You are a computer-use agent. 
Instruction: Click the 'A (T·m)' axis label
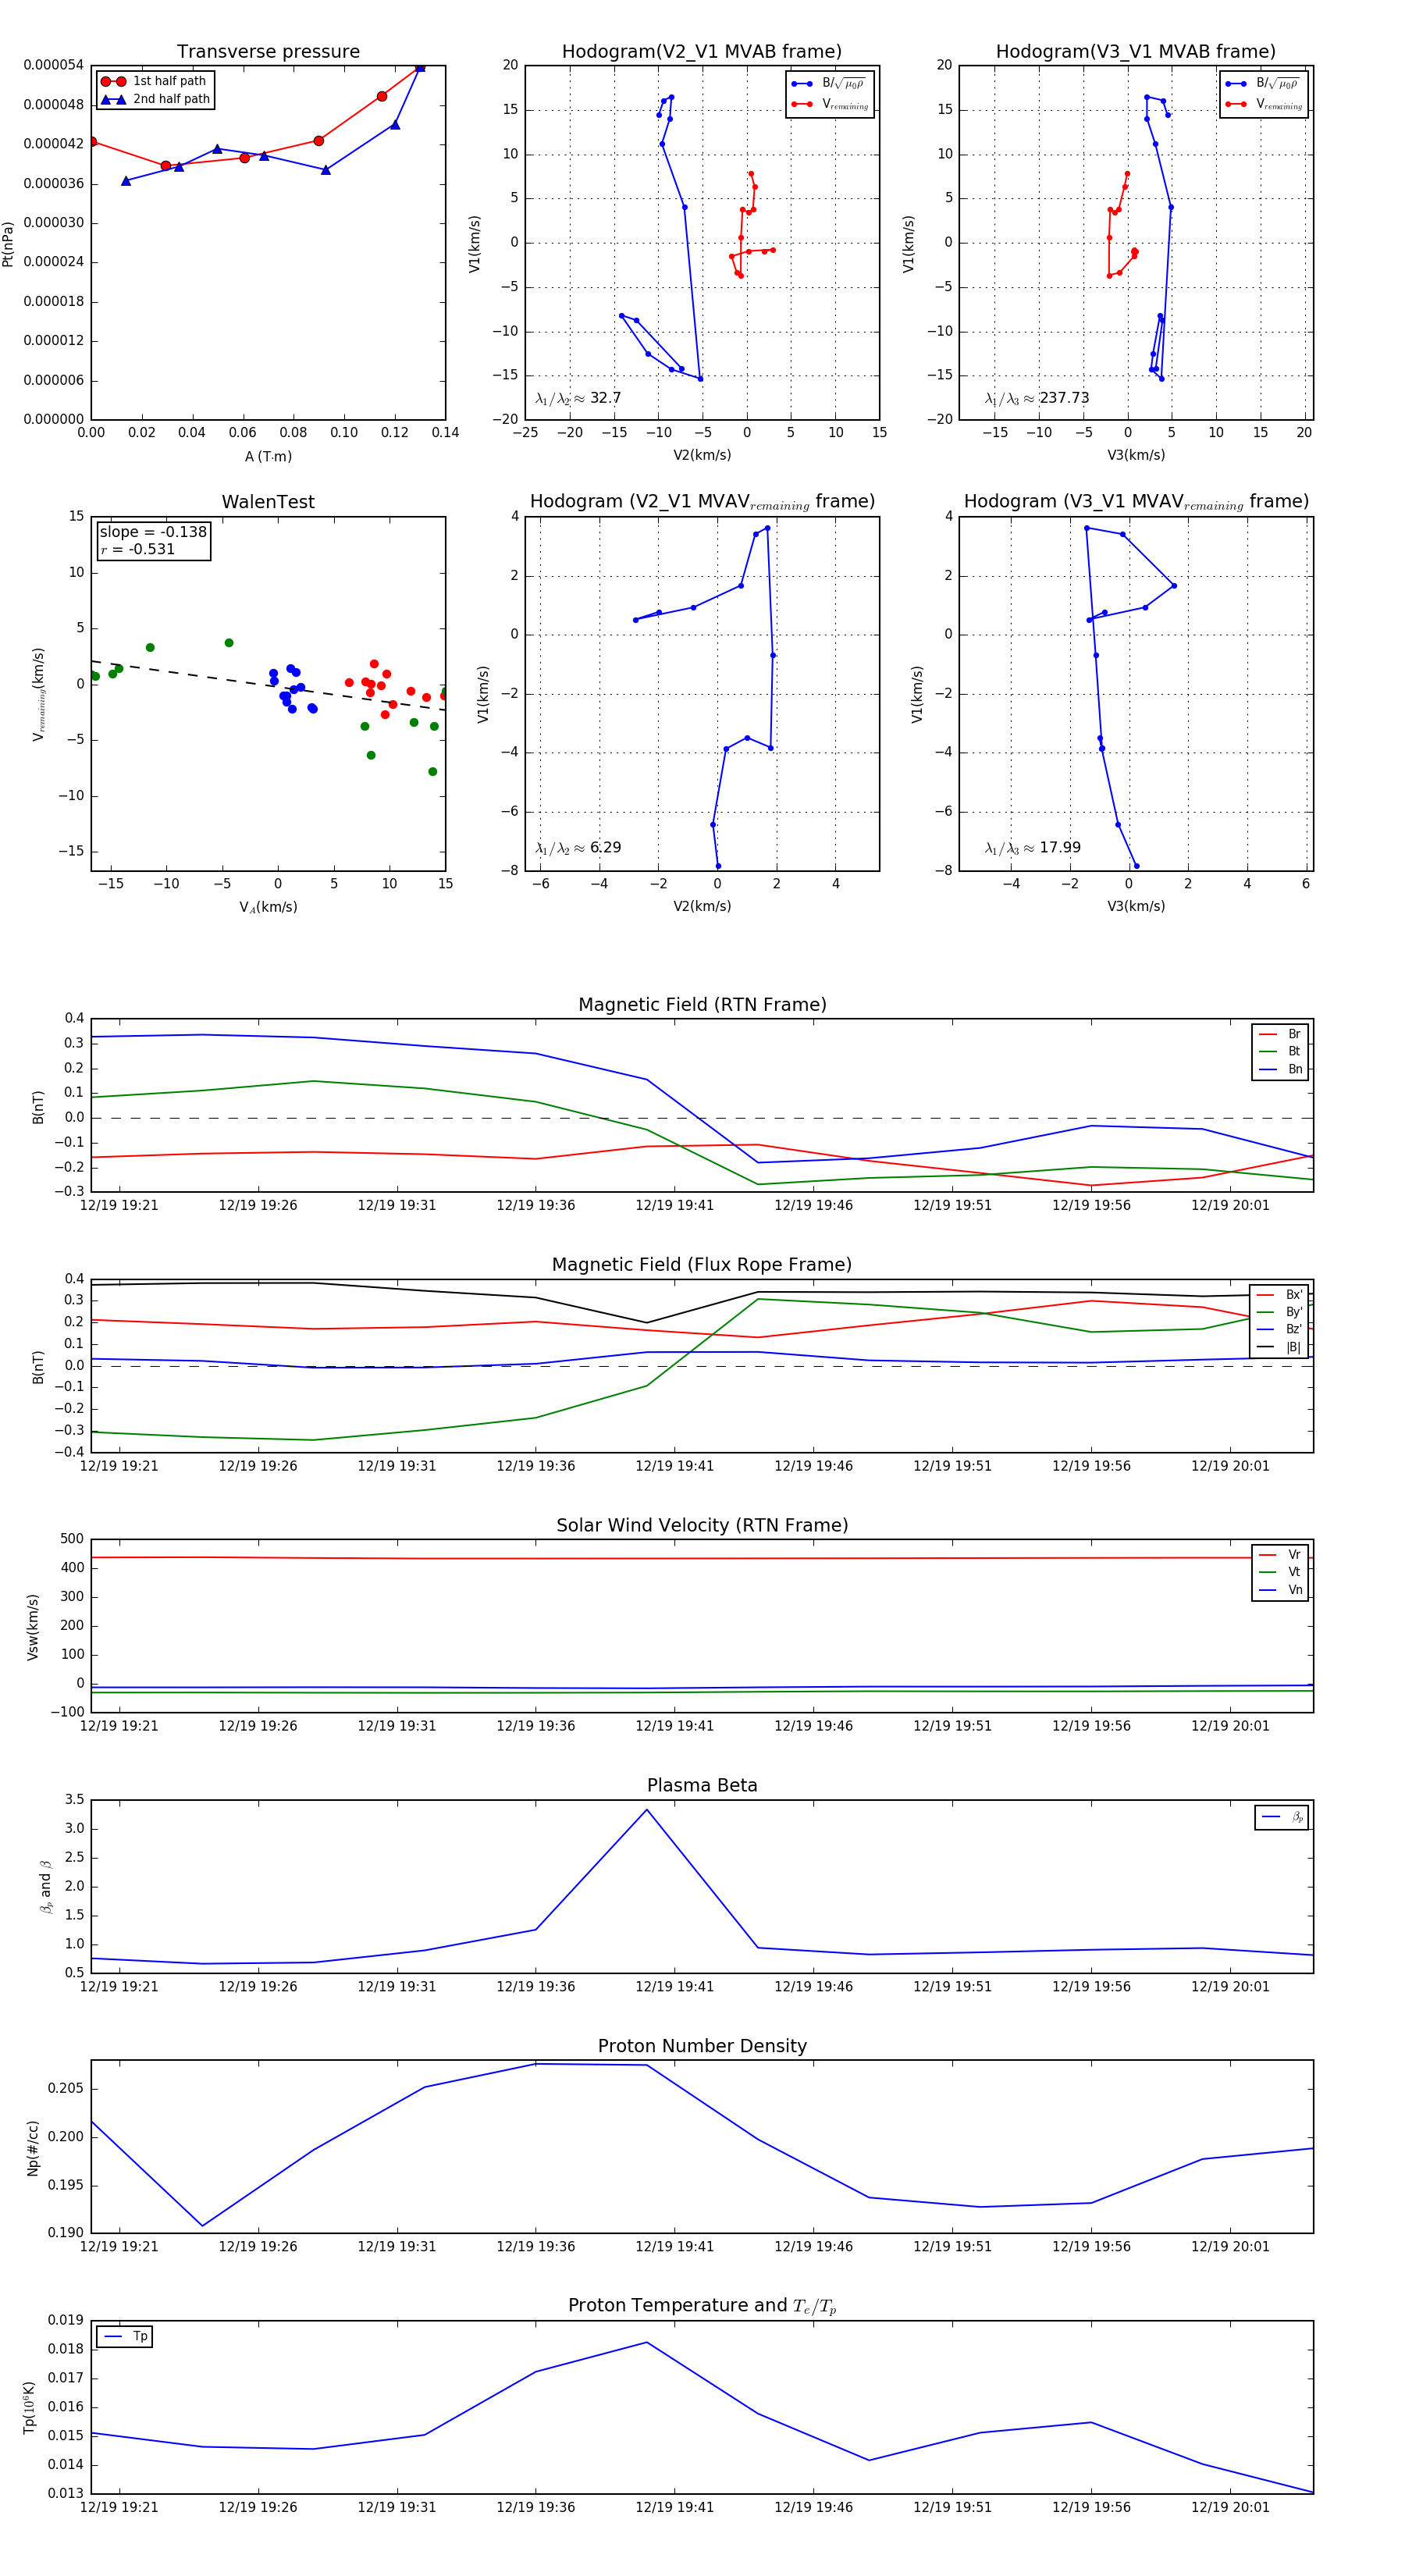[268, 457]
